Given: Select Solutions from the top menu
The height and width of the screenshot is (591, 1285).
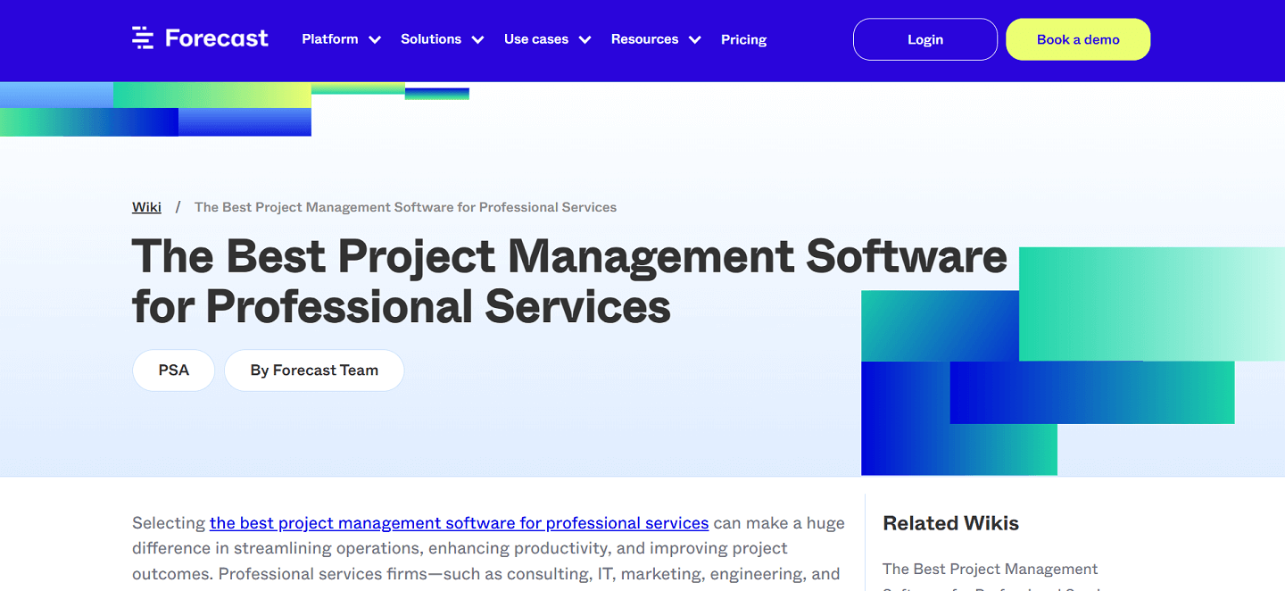Looking at the screenshot, I should 432,39.
